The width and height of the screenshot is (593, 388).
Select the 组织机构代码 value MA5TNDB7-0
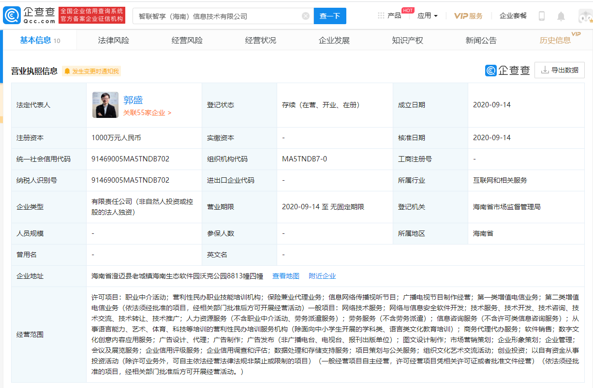[305, 159]
